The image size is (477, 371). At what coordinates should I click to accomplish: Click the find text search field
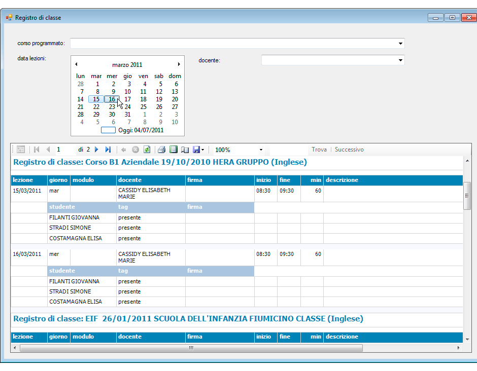[x=289, y=150]
